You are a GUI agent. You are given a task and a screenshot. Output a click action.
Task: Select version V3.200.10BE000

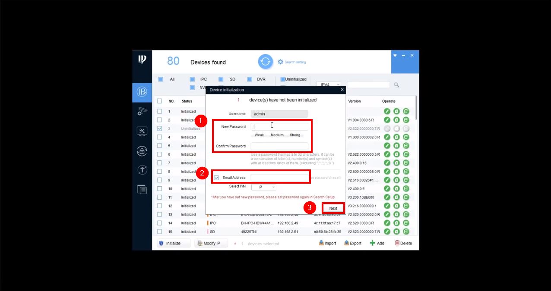[361, 197]
